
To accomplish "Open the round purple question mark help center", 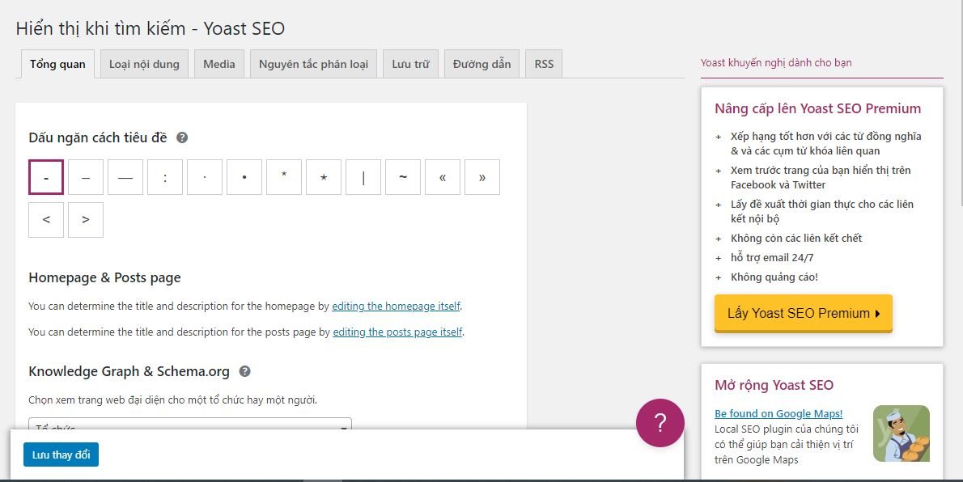I will point(660,423).
